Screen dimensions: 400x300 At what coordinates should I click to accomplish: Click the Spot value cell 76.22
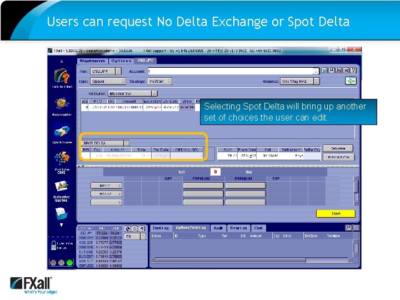tap(228, 156)
